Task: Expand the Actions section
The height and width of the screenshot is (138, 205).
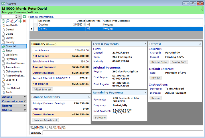Action: 14,97
